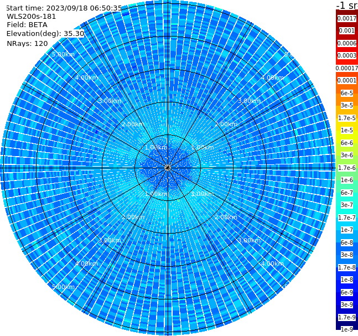Select the 2.00km range label in lower-left quadrant

133,217
